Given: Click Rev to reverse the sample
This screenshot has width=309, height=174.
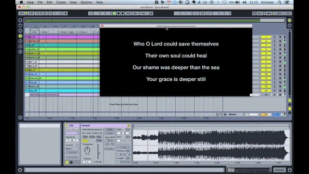Looking at the screenshot, I should [x=99, y=137].
